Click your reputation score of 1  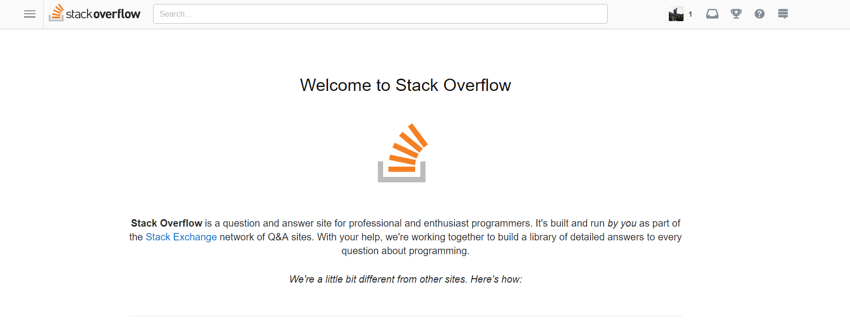(x=691, y=14)
